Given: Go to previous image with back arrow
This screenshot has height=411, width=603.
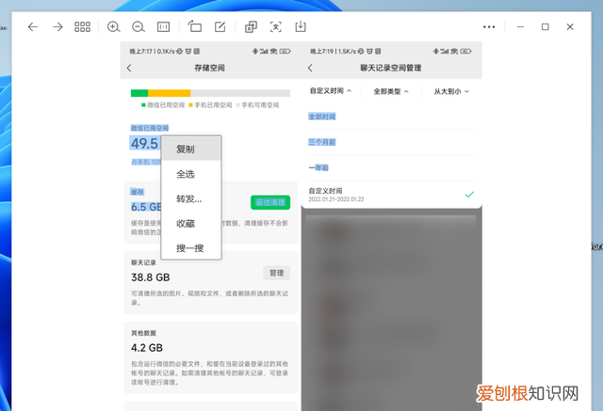Looking at the screenshot, I should click(33, 27).
